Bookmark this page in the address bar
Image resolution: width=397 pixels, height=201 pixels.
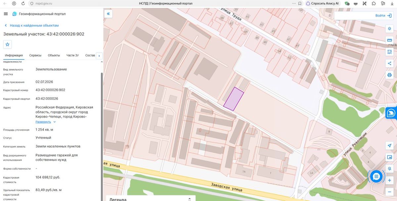(x=299, y=3)
